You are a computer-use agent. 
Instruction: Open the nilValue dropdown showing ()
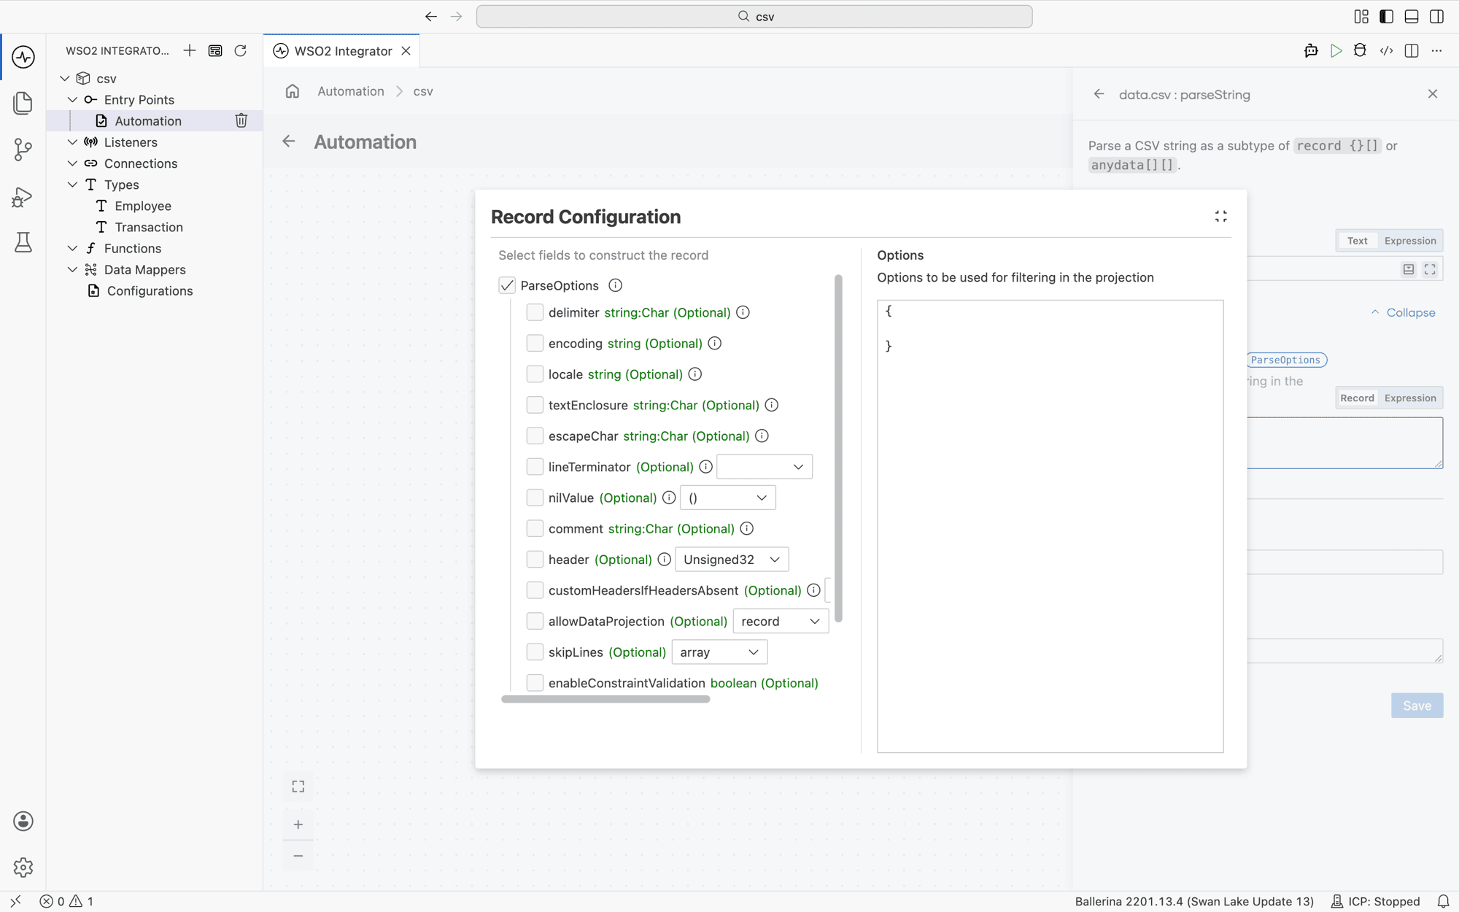(727, 498)
